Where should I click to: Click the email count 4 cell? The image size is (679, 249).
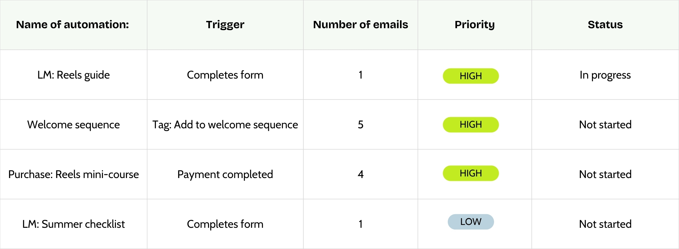[360, 175]
